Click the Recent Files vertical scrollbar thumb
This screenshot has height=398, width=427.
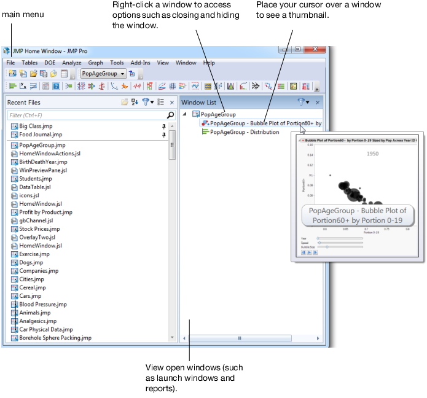tap(172, 145)
